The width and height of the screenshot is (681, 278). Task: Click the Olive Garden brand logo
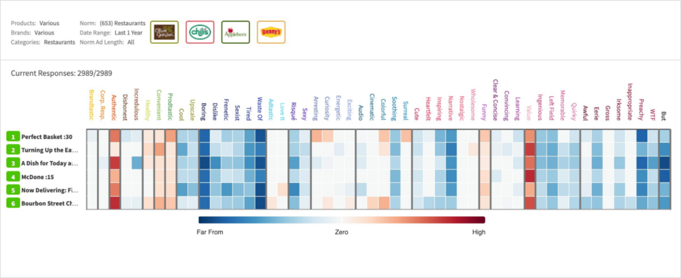click(165, 32)
